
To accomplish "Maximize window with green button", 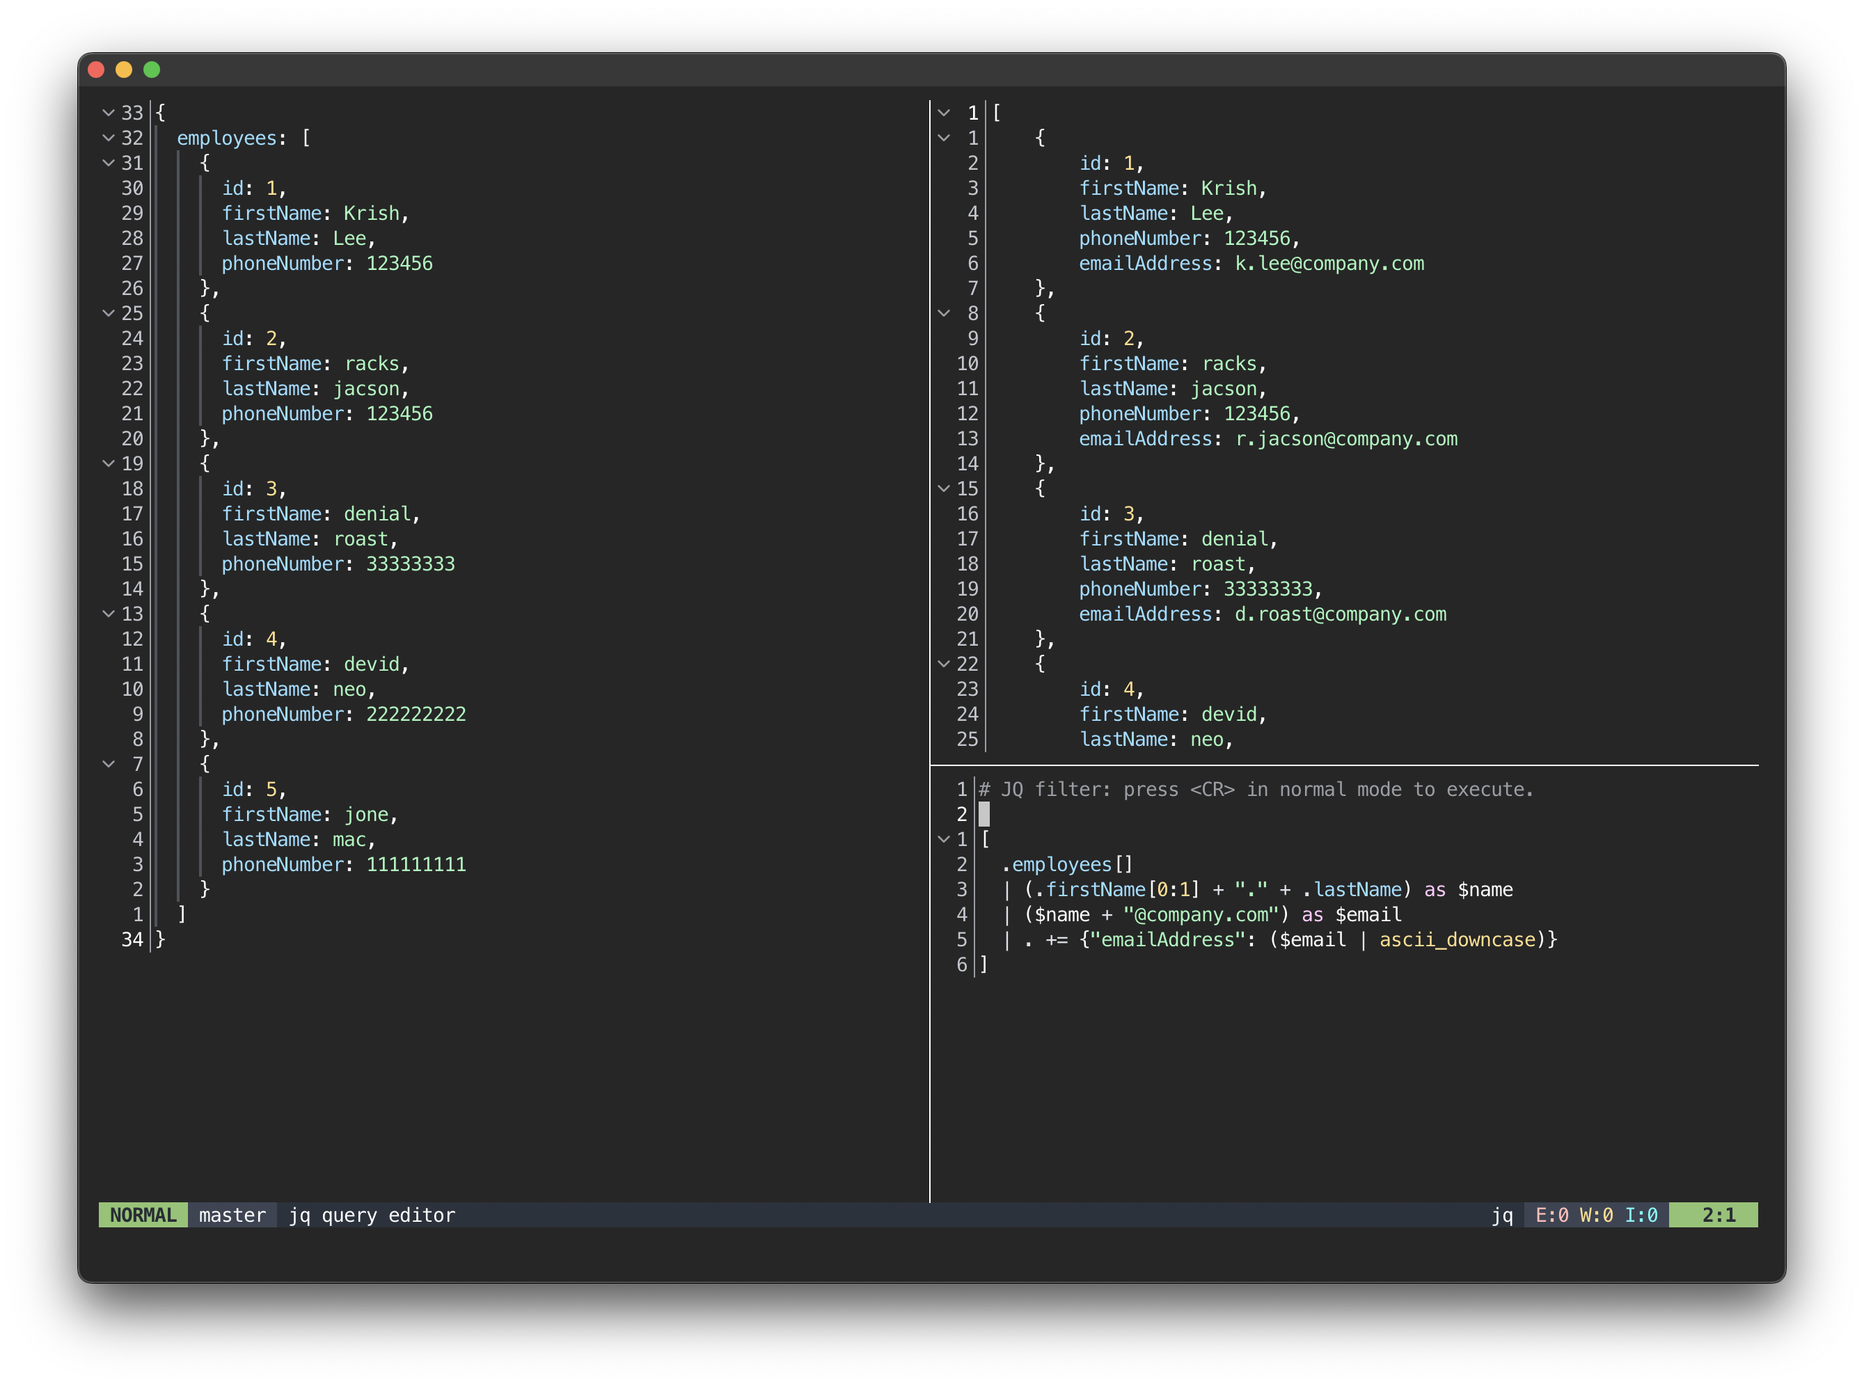I will (x=152, y=70).
